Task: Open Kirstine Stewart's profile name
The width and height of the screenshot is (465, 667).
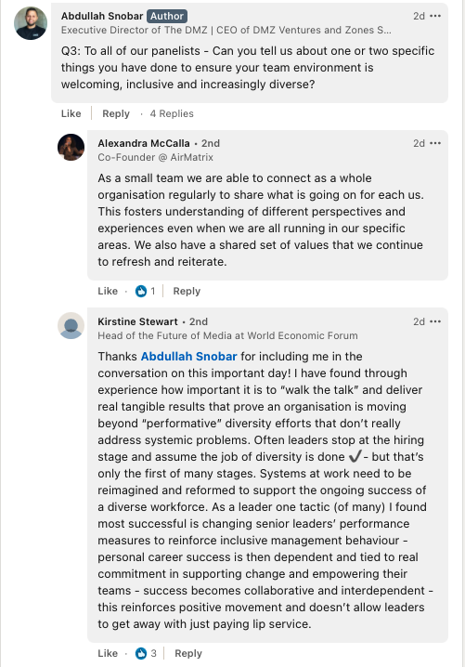Action: point(137,321)
